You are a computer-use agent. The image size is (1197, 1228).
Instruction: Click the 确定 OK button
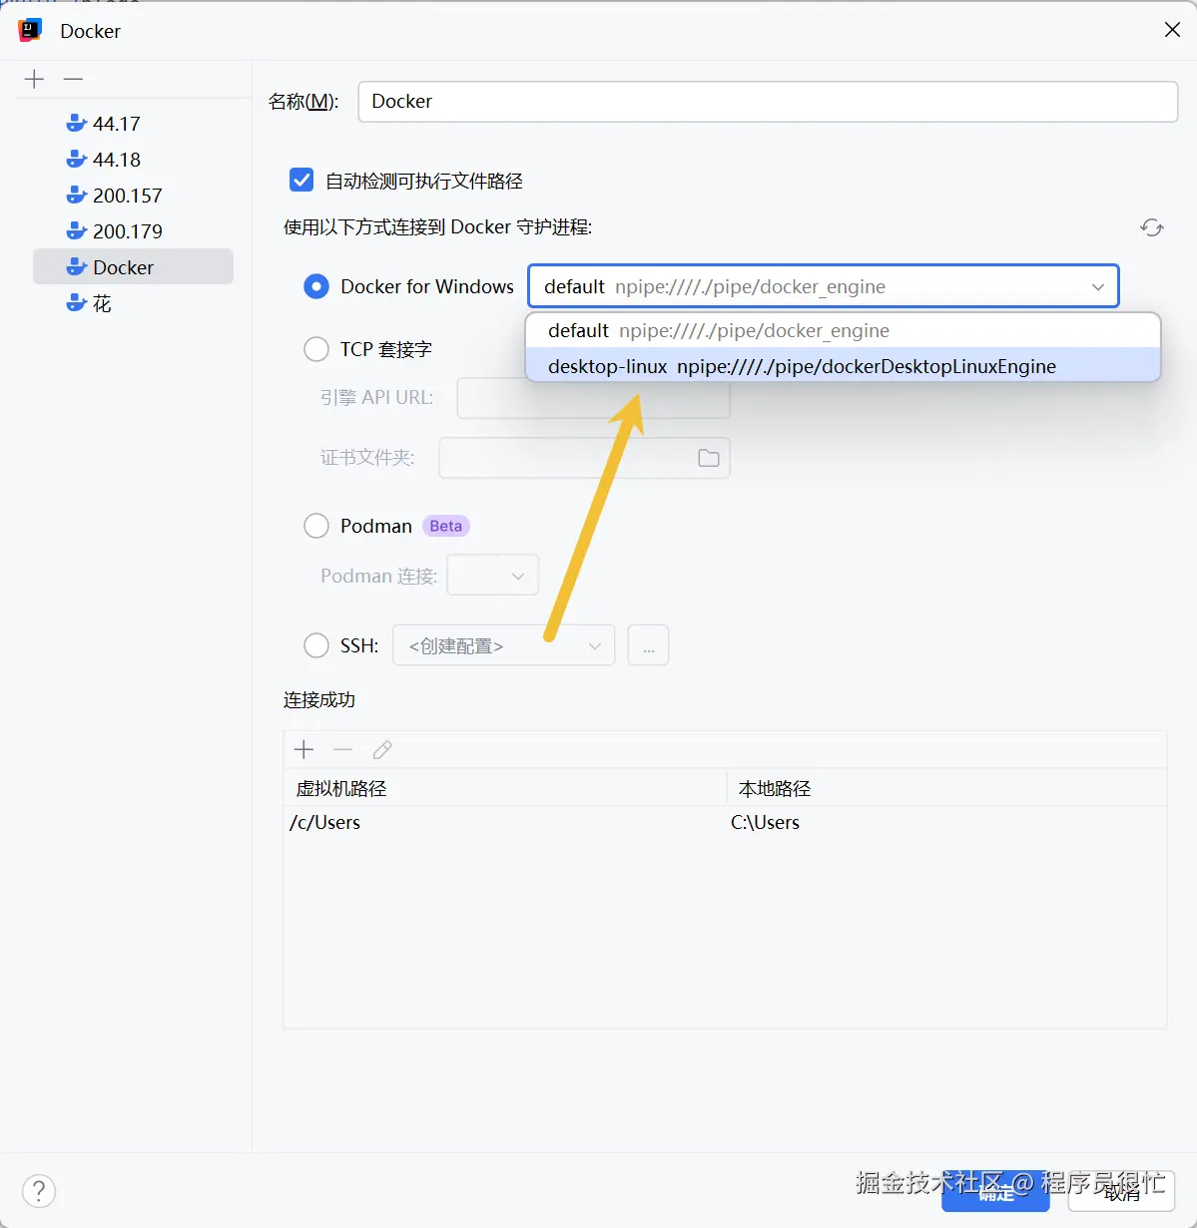[x=995, y=1192]
